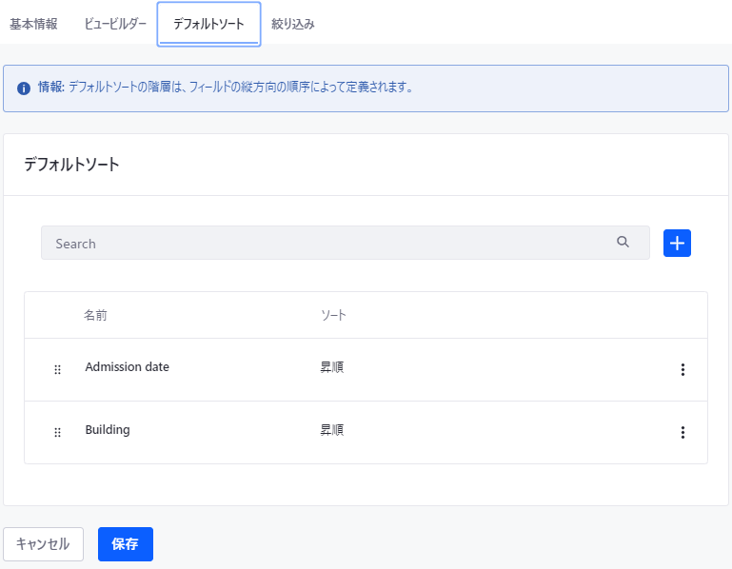
Task: Click the blue plus add-sort button
Action: [x=677, y=244]
